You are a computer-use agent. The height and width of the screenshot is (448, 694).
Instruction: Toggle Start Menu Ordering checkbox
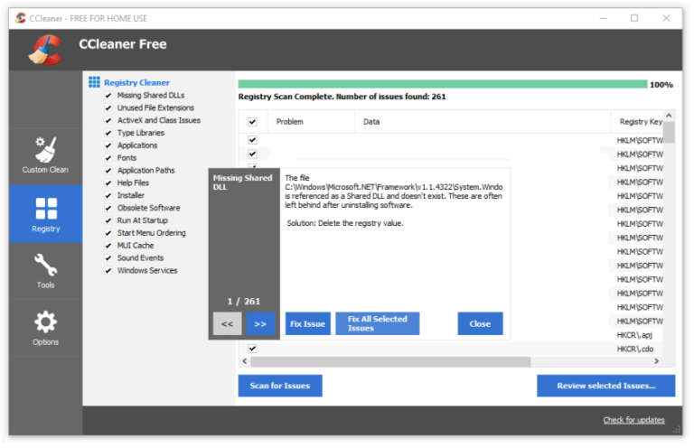click(108, 233)
